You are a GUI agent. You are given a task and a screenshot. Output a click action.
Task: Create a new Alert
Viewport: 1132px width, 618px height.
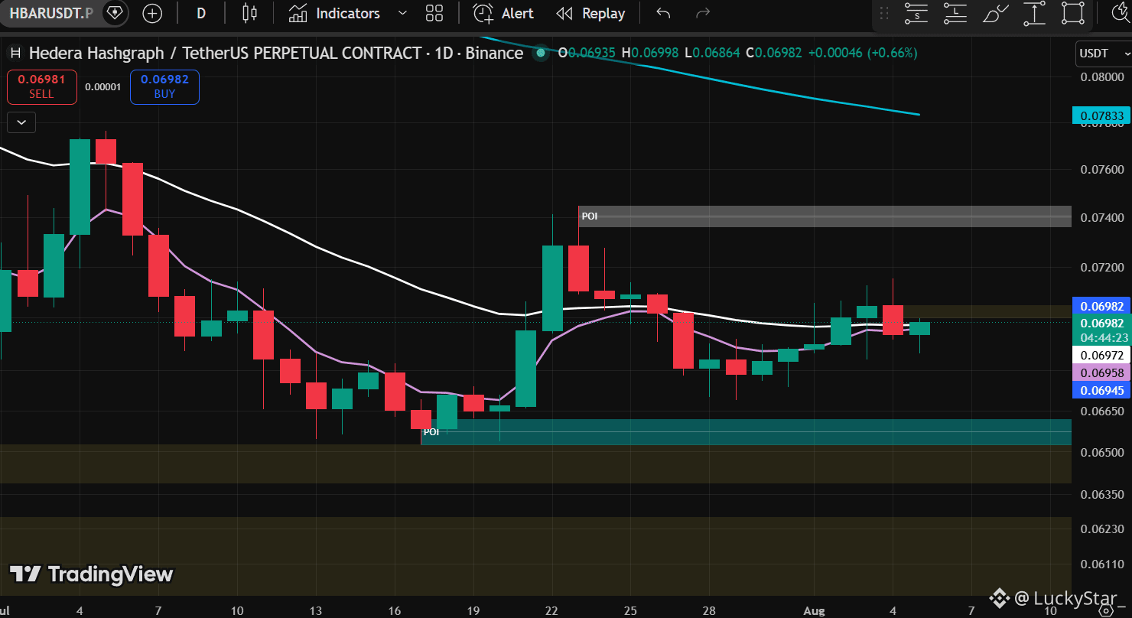[503, 13]
